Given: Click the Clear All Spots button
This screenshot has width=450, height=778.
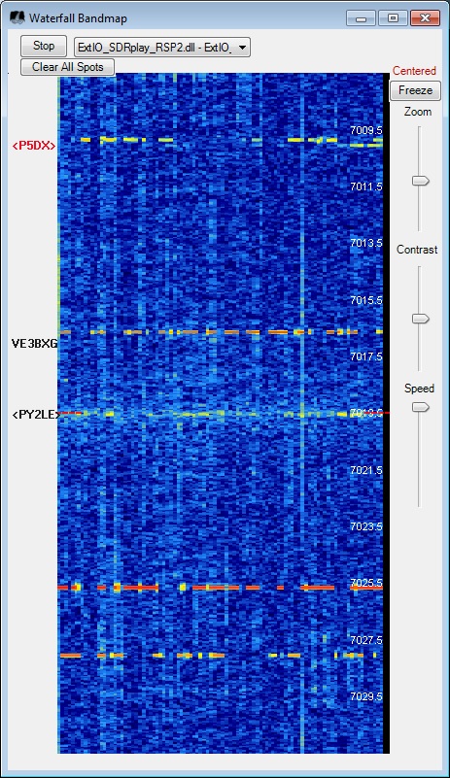Looking at the screenshot, I should click(x=68, y=67).
